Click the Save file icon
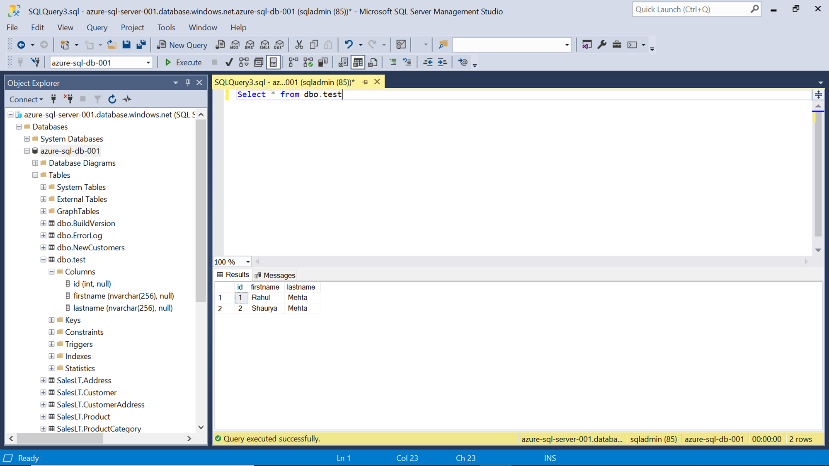The image size is (829, 466). click(x=126, y=45)
